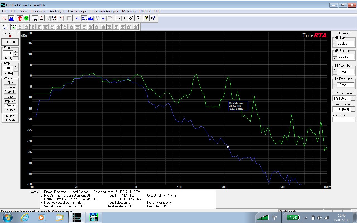Click the Mem 2 memory icon
Viewport: 357px width, 223px height.
[20, 27]
